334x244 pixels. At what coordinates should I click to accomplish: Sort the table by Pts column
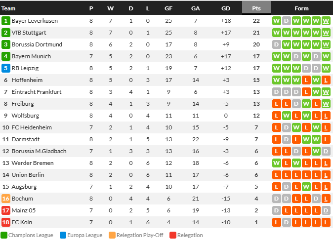[256, 8]
